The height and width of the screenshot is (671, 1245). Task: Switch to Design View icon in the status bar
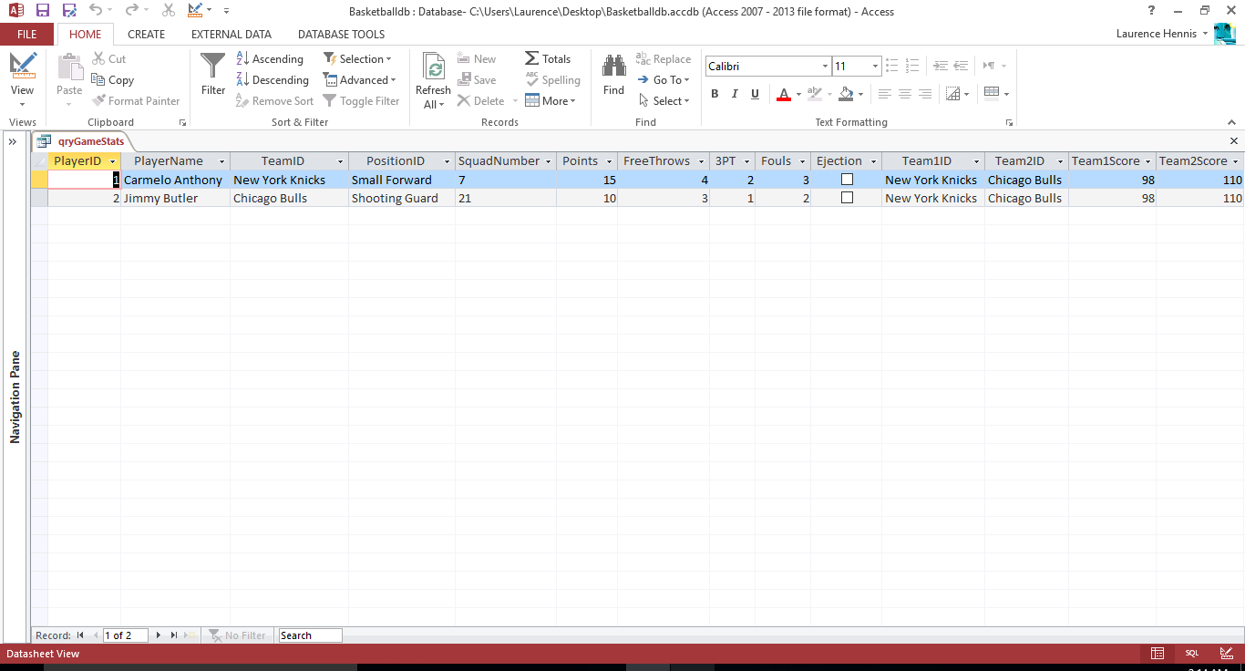1226,654
